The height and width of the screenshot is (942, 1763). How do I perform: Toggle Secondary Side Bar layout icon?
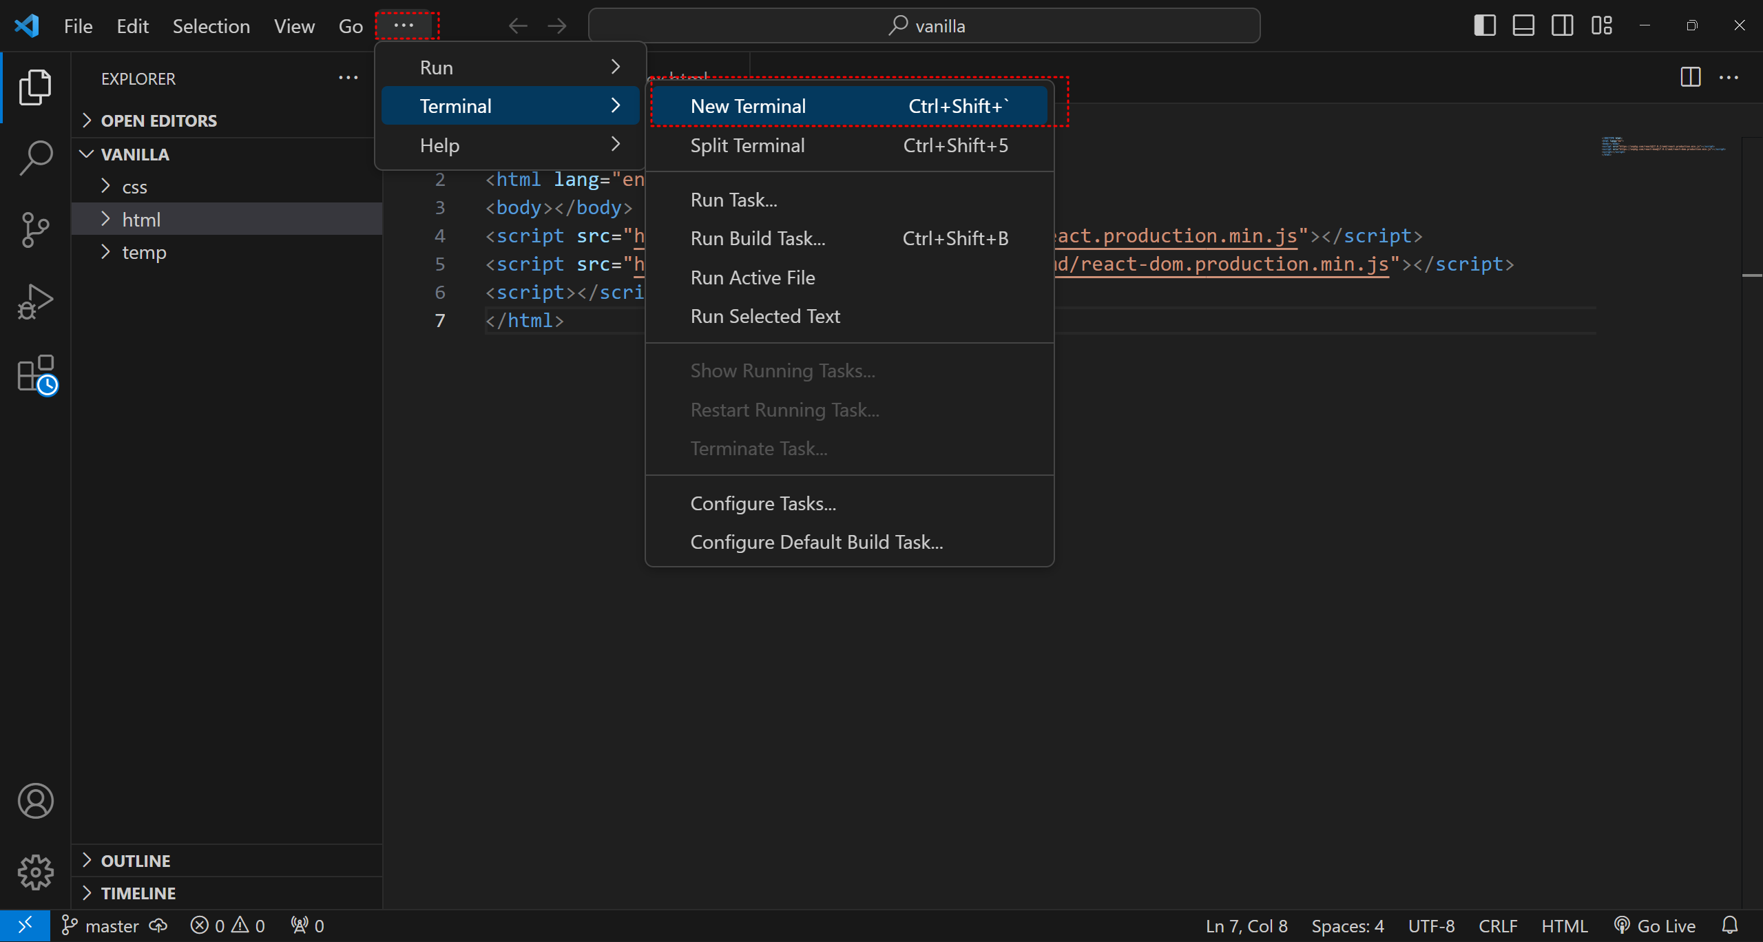click(1563, 26)
